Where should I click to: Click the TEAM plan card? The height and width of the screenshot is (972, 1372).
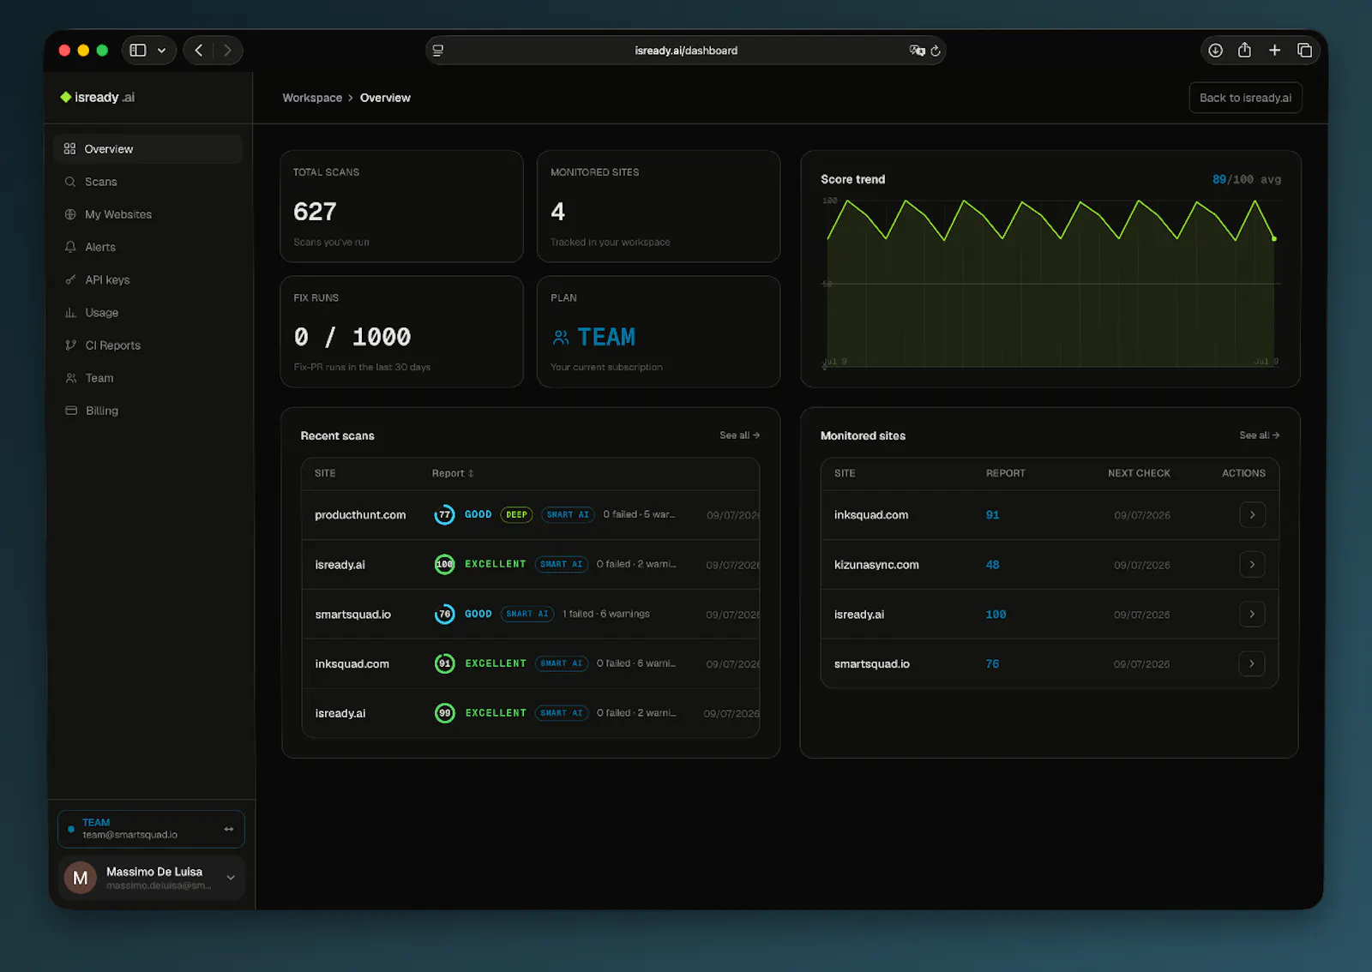click(659, 332)
